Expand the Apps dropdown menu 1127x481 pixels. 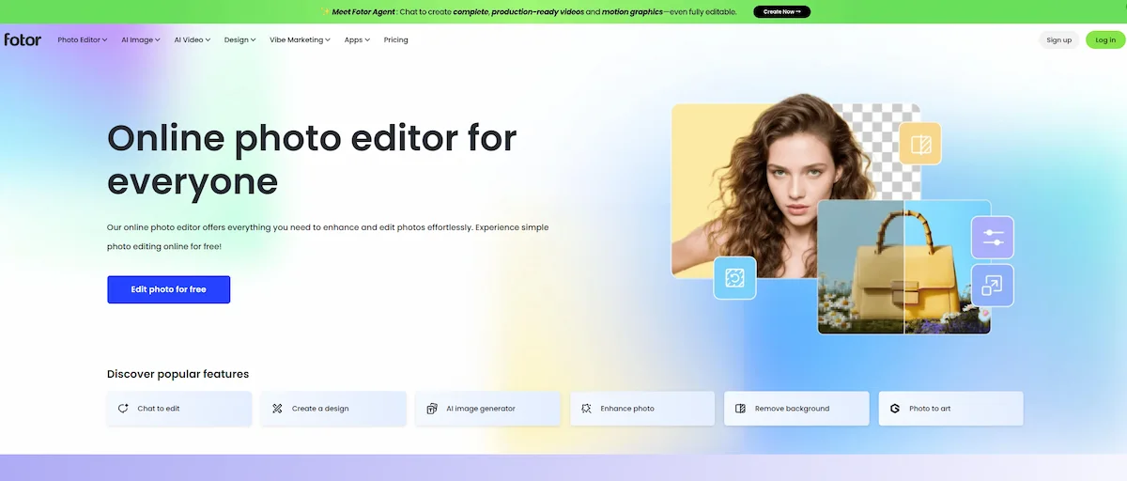click(x=357, y=40)
